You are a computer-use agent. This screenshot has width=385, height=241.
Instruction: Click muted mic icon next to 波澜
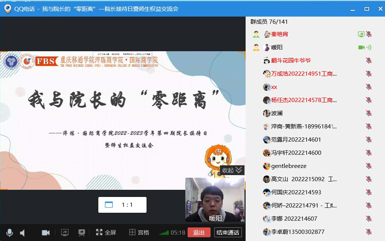(x=369, y=113)
